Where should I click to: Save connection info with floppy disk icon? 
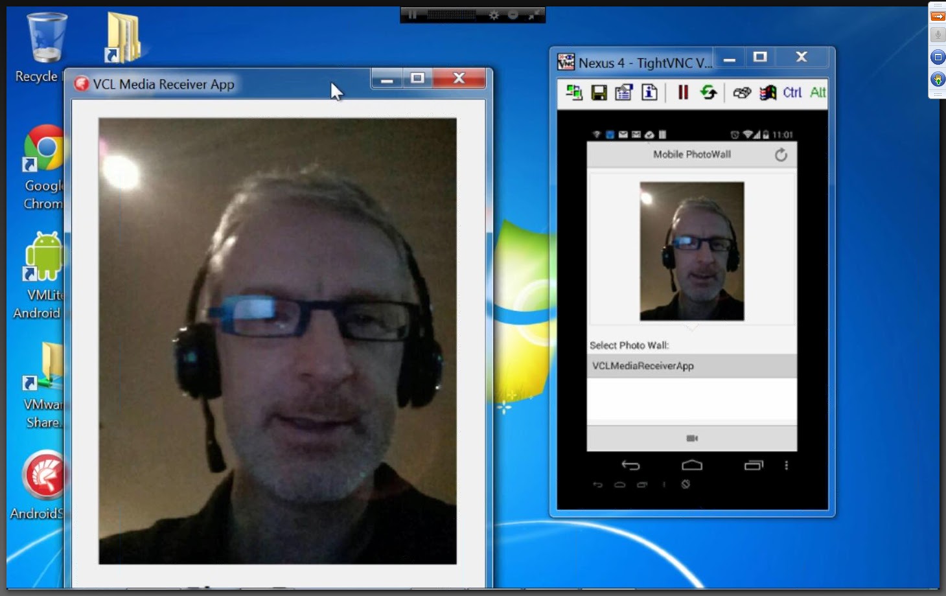599,93
